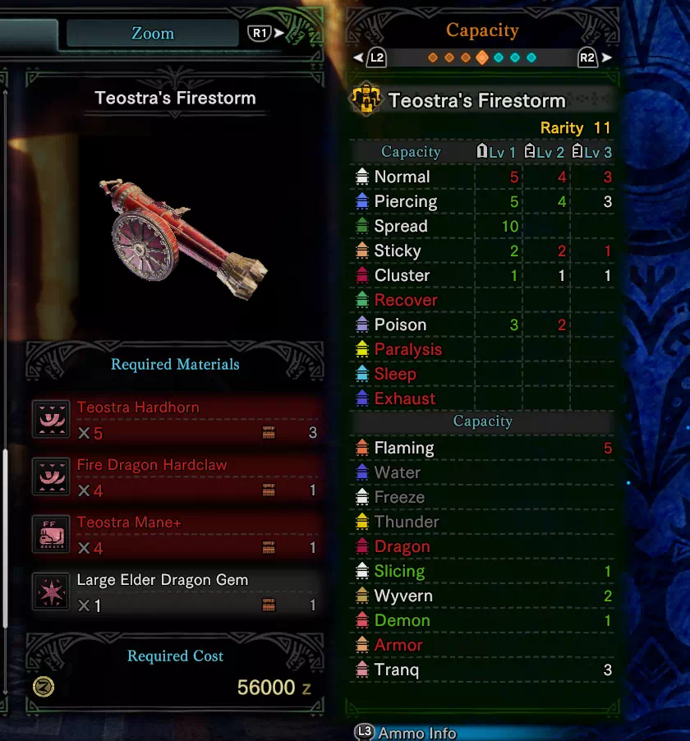Click the Large Elder Dragon Gem icon
This screenshot has height=741, width=690.
coord(52,591)
